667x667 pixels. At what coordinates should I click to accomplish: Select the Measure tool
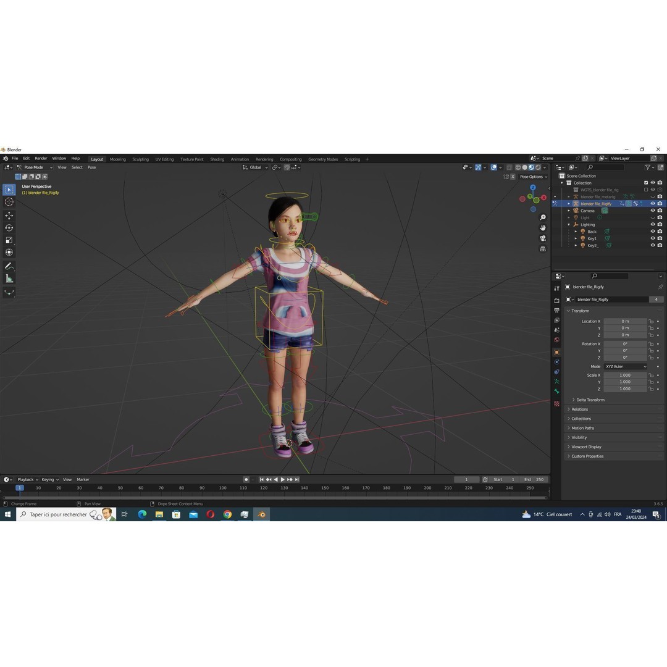9,279
